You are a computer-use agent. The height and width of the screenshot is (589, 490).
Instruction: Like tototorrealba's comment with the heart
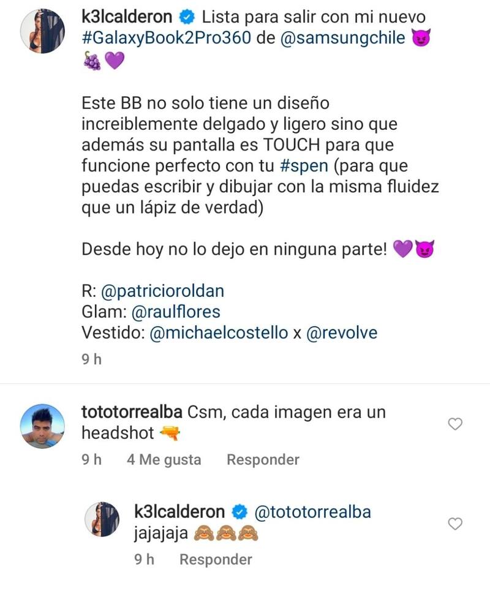point(455,424)
